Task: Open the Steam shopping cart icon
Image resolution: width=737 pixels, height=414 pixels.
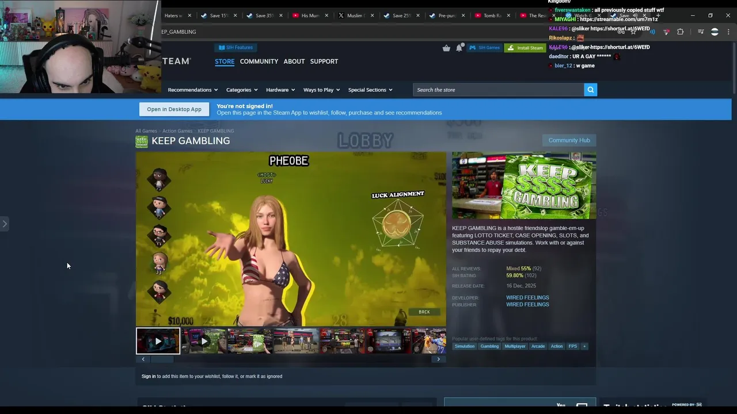Action: [446, 48]
